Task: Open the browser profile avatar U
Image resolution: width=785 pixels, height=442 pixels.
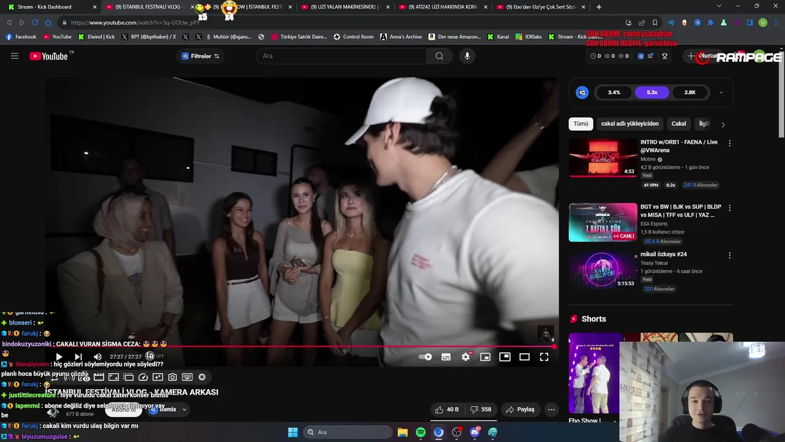Action: 763,23
